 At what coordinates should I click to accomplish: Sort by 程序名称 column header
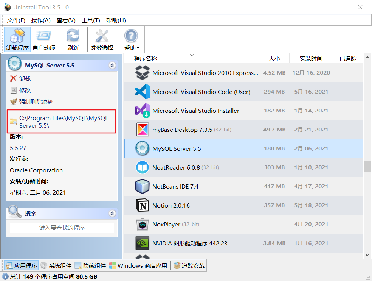(x=192, y=58)
